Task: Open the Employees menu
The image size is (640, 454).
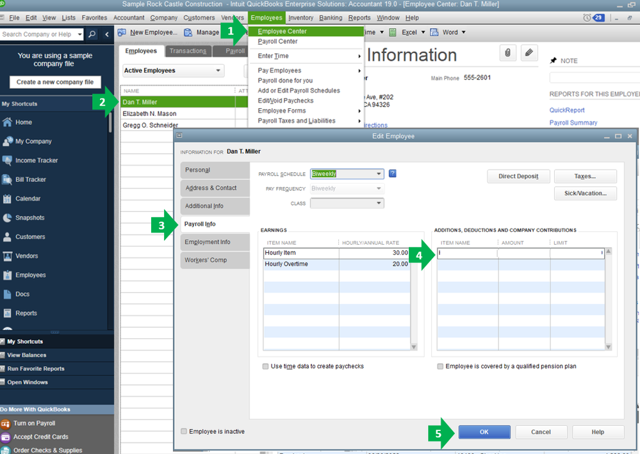Action: pos(267,17)
